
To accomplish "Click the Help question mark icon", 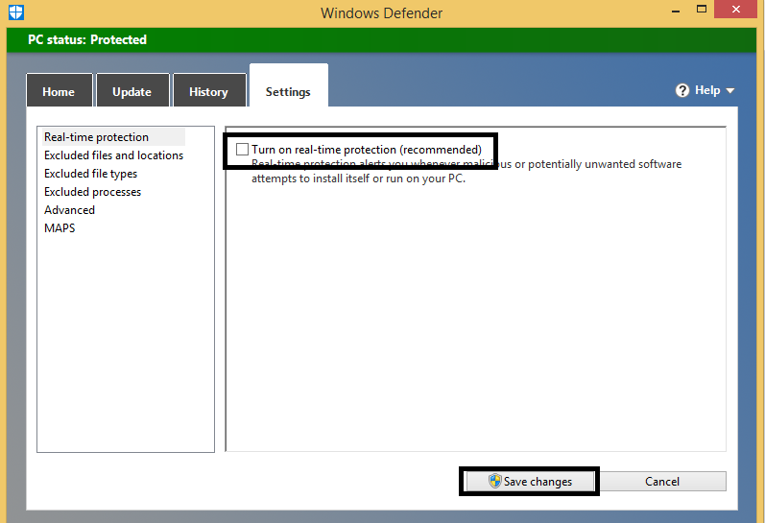I will click(x=682, y=90).
